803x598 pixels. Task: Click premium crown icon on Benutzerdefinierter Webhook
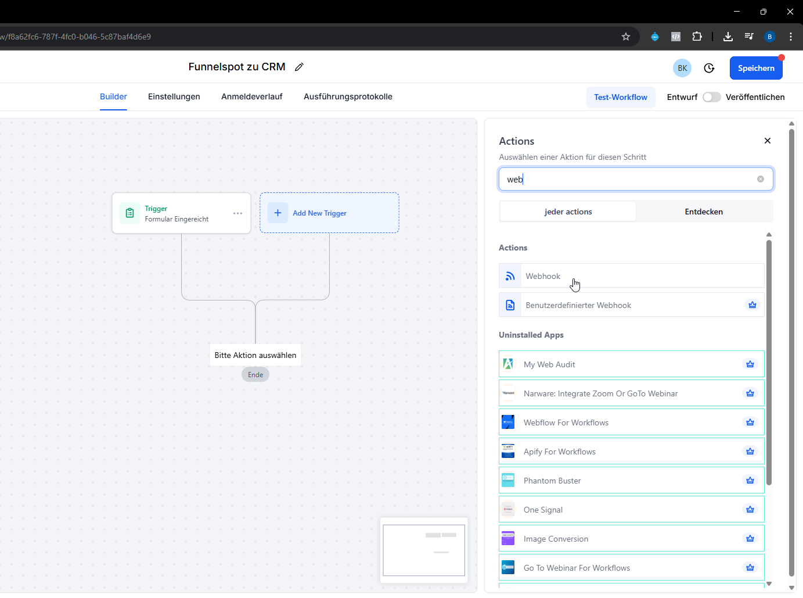[752, 305]
